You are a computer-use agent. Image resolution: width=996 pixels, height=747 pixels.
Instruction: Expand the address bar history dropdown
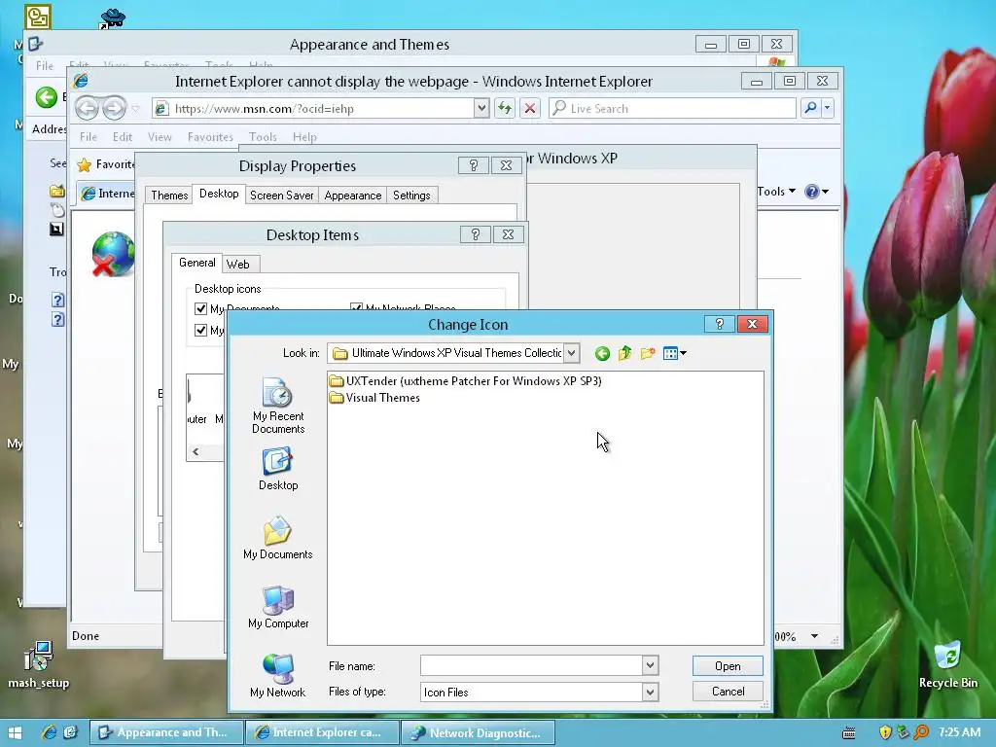pyautogui.click(x=480, y=109)
